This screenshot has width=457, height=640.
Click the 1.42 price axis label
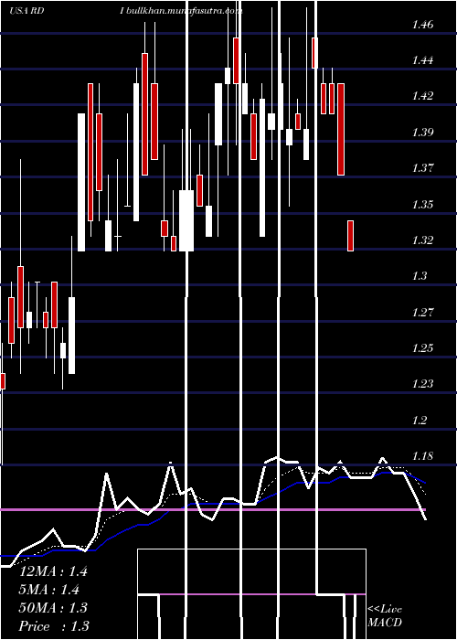pos(422,96)
